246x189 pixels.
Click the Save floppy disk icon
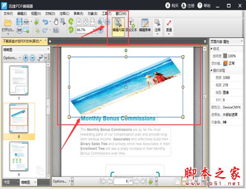[19, 22]
